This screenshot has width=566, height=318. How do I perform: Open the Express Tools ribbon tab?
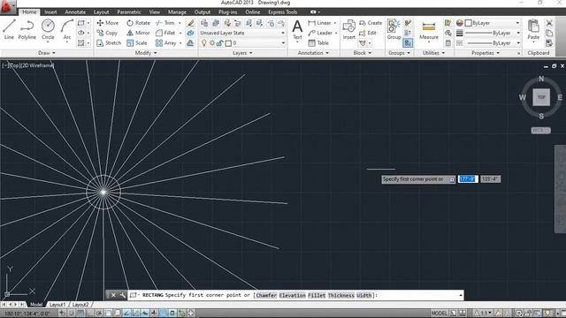[x=283, y=11]
